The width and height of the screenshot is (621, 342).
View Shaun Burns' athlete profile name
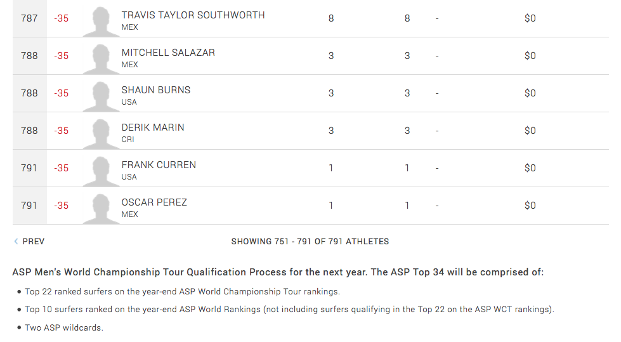click(x=156, y=90)
